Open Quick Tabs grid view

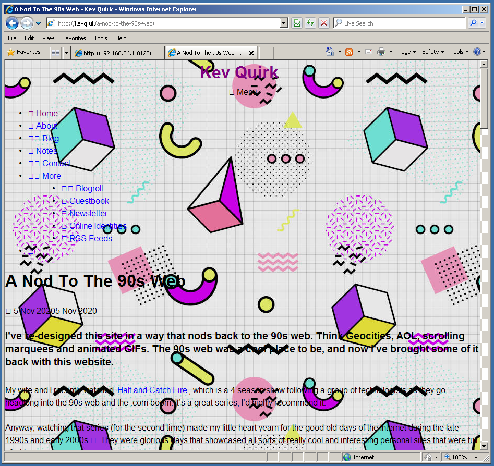coord(55,53)
